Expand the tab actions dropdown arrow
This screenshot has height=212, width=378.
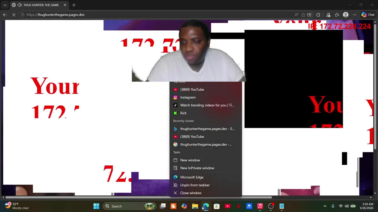(5, 5)
